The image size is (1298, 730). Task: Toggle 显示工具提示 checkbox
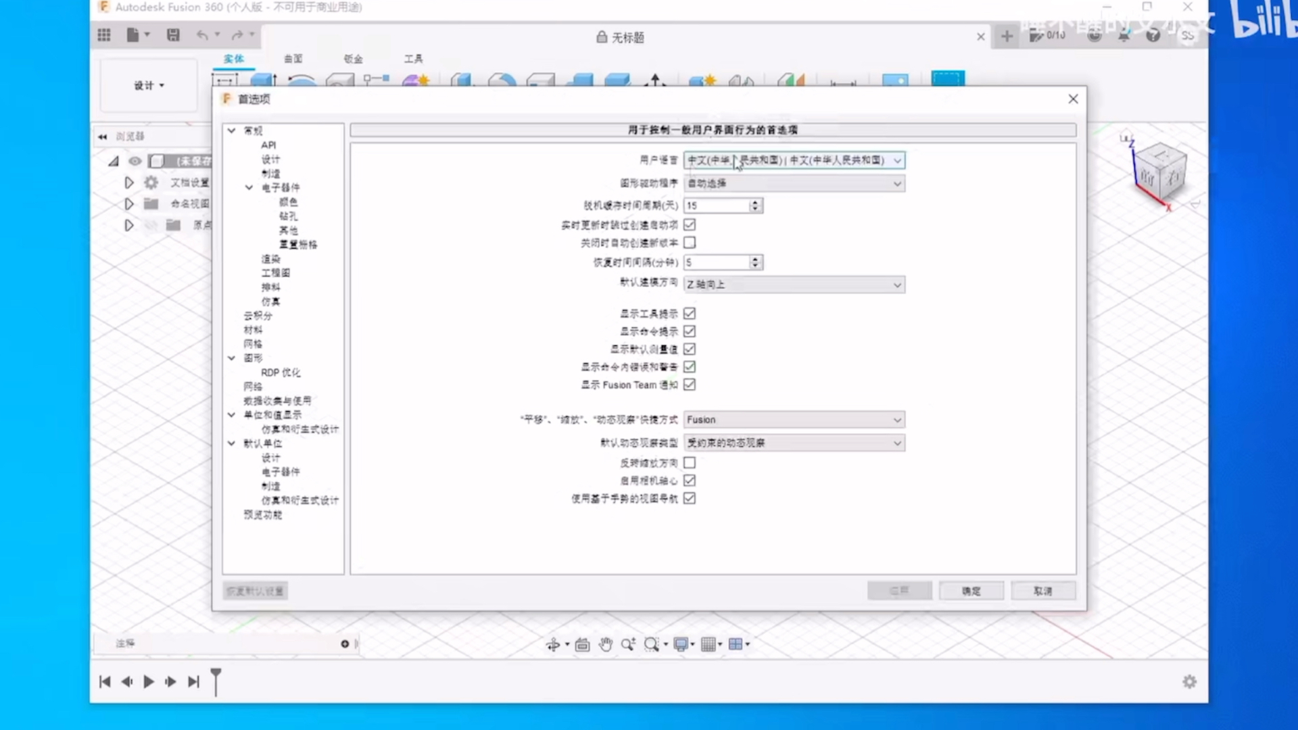(x=690, y=314)
